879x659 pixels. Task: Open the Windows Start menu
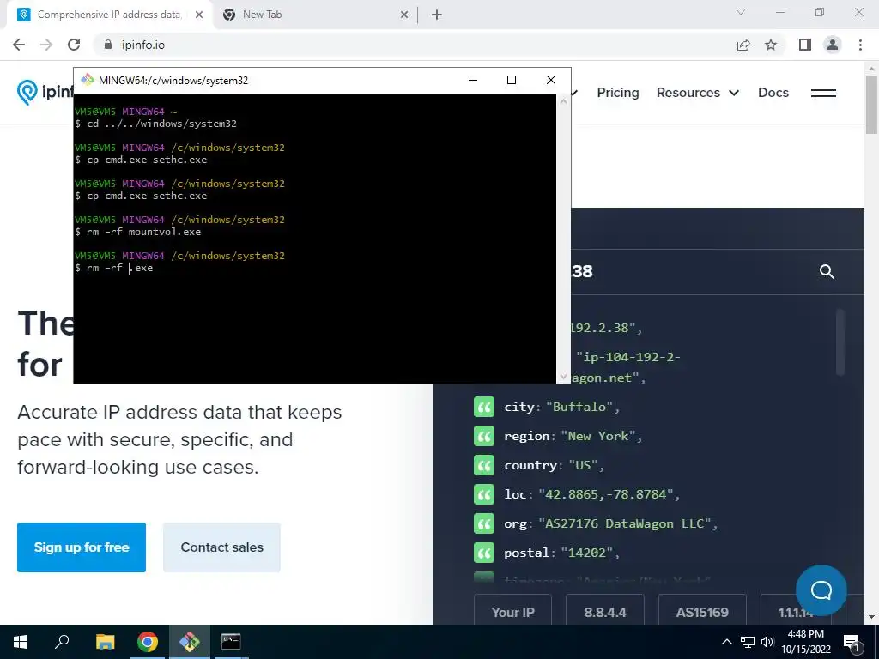21,642
